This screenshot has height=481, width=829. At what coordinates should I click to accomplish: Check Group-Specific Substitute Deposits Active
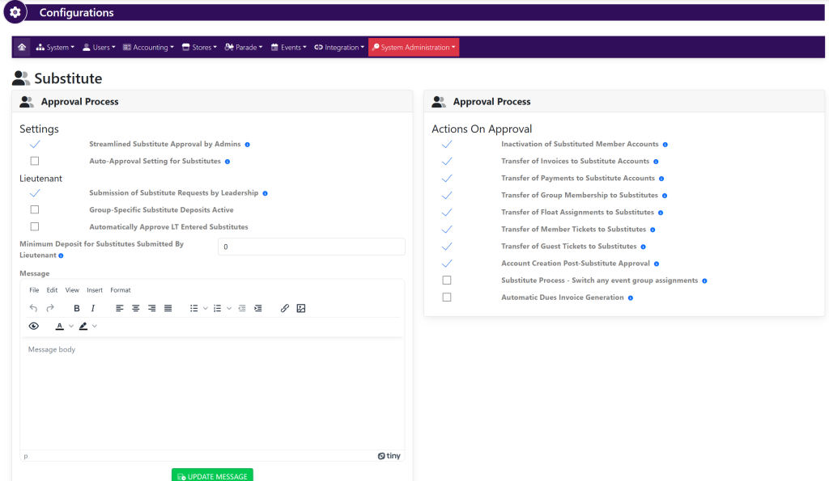(35, 210)
